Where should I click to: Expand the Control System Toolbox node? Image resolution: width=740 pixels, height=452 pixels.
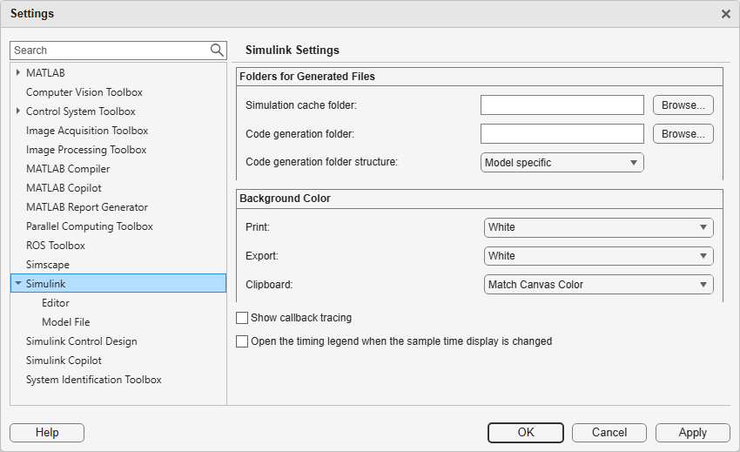(18, 111)
